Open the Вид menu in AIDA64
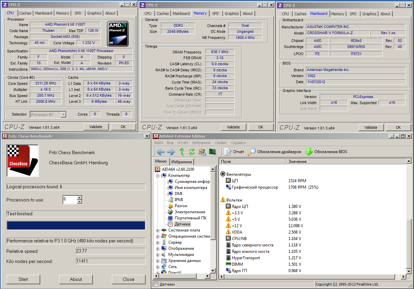Image resolution: width=414 pixels, height=289 pixels. pyautogui.click(x=170, y=143)
